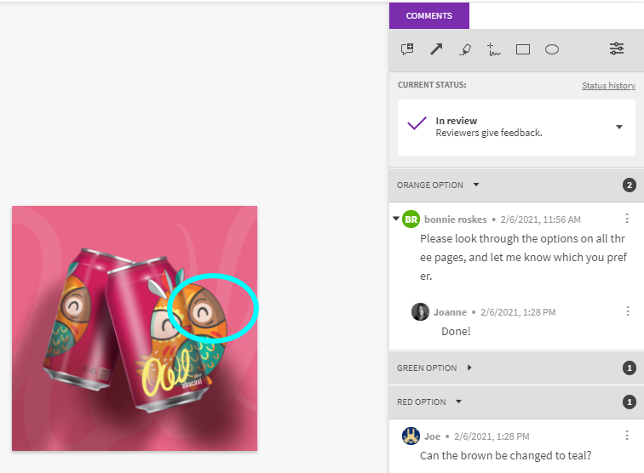Collapse the Red Option section
Viewport: 644px width, 473px height.
tap(459, 402)
